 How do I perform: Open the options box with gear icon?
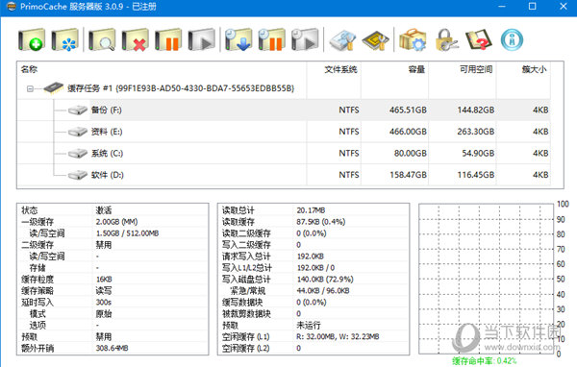413,39
